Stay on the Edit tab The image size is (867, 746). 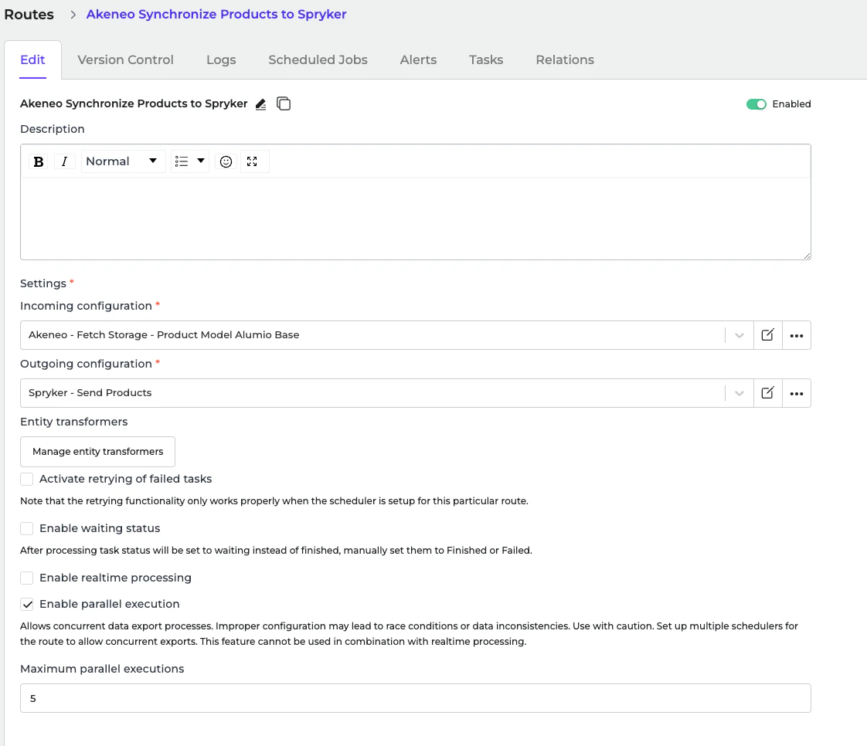[32, 59]
